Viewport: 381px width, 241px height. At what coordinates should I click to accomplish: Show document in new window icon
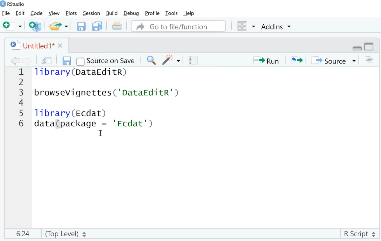(46, 61)
